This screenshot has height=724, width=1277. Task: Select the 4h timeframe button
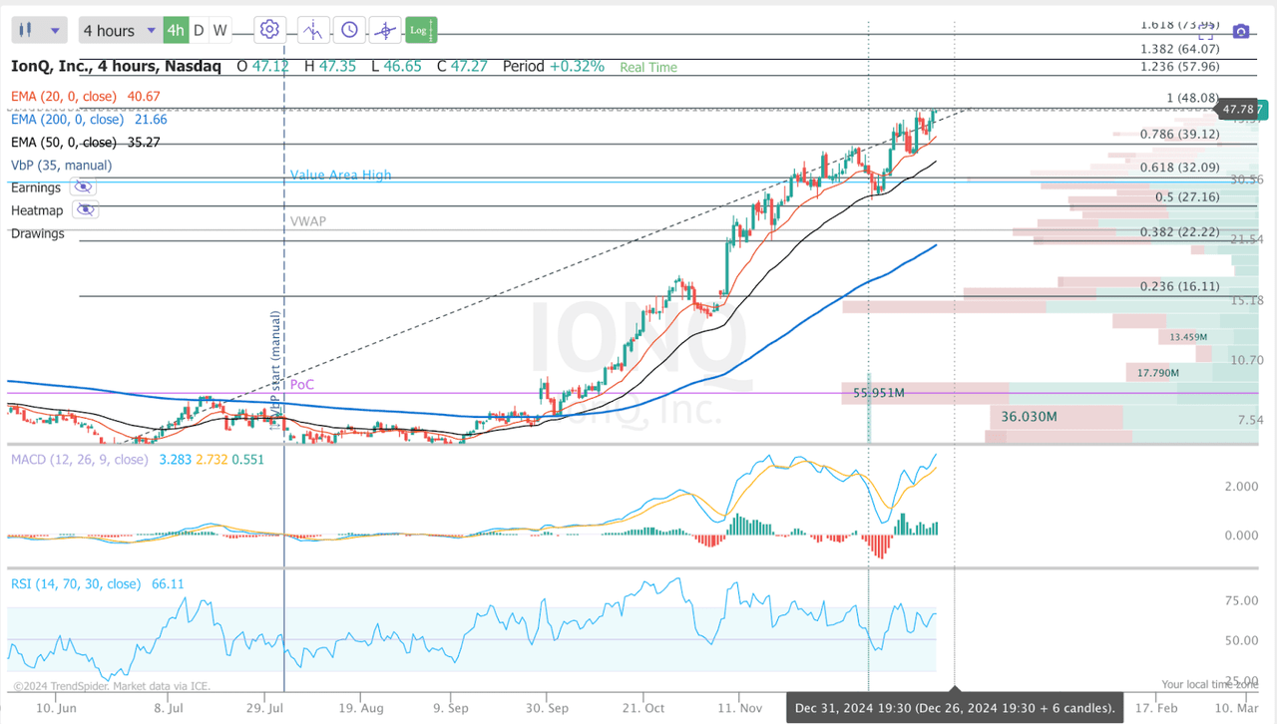(176, 30)
